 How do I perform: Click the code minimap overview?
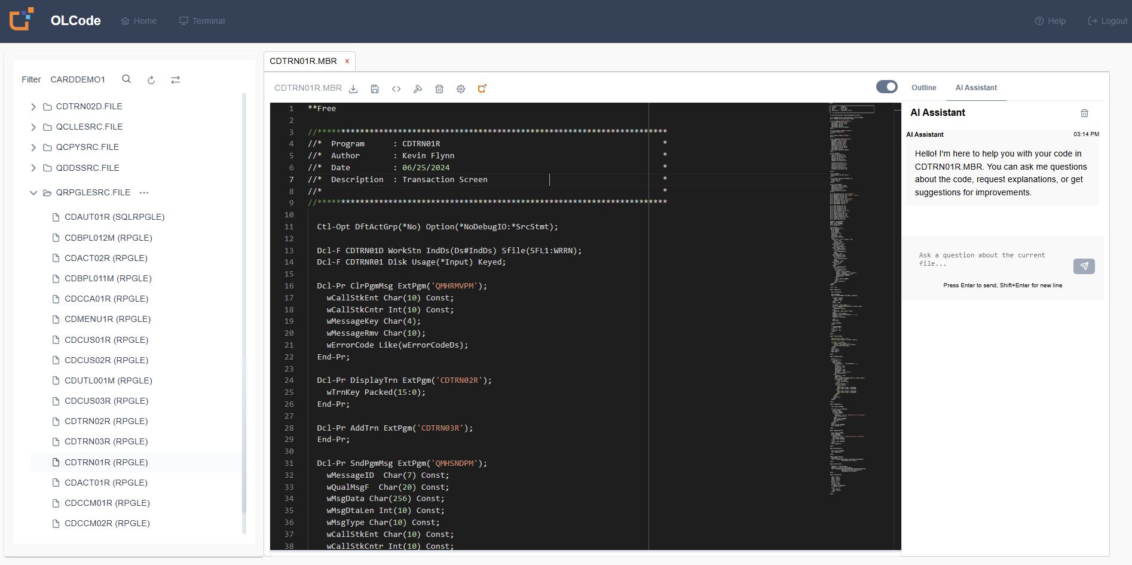pos(859,299)
